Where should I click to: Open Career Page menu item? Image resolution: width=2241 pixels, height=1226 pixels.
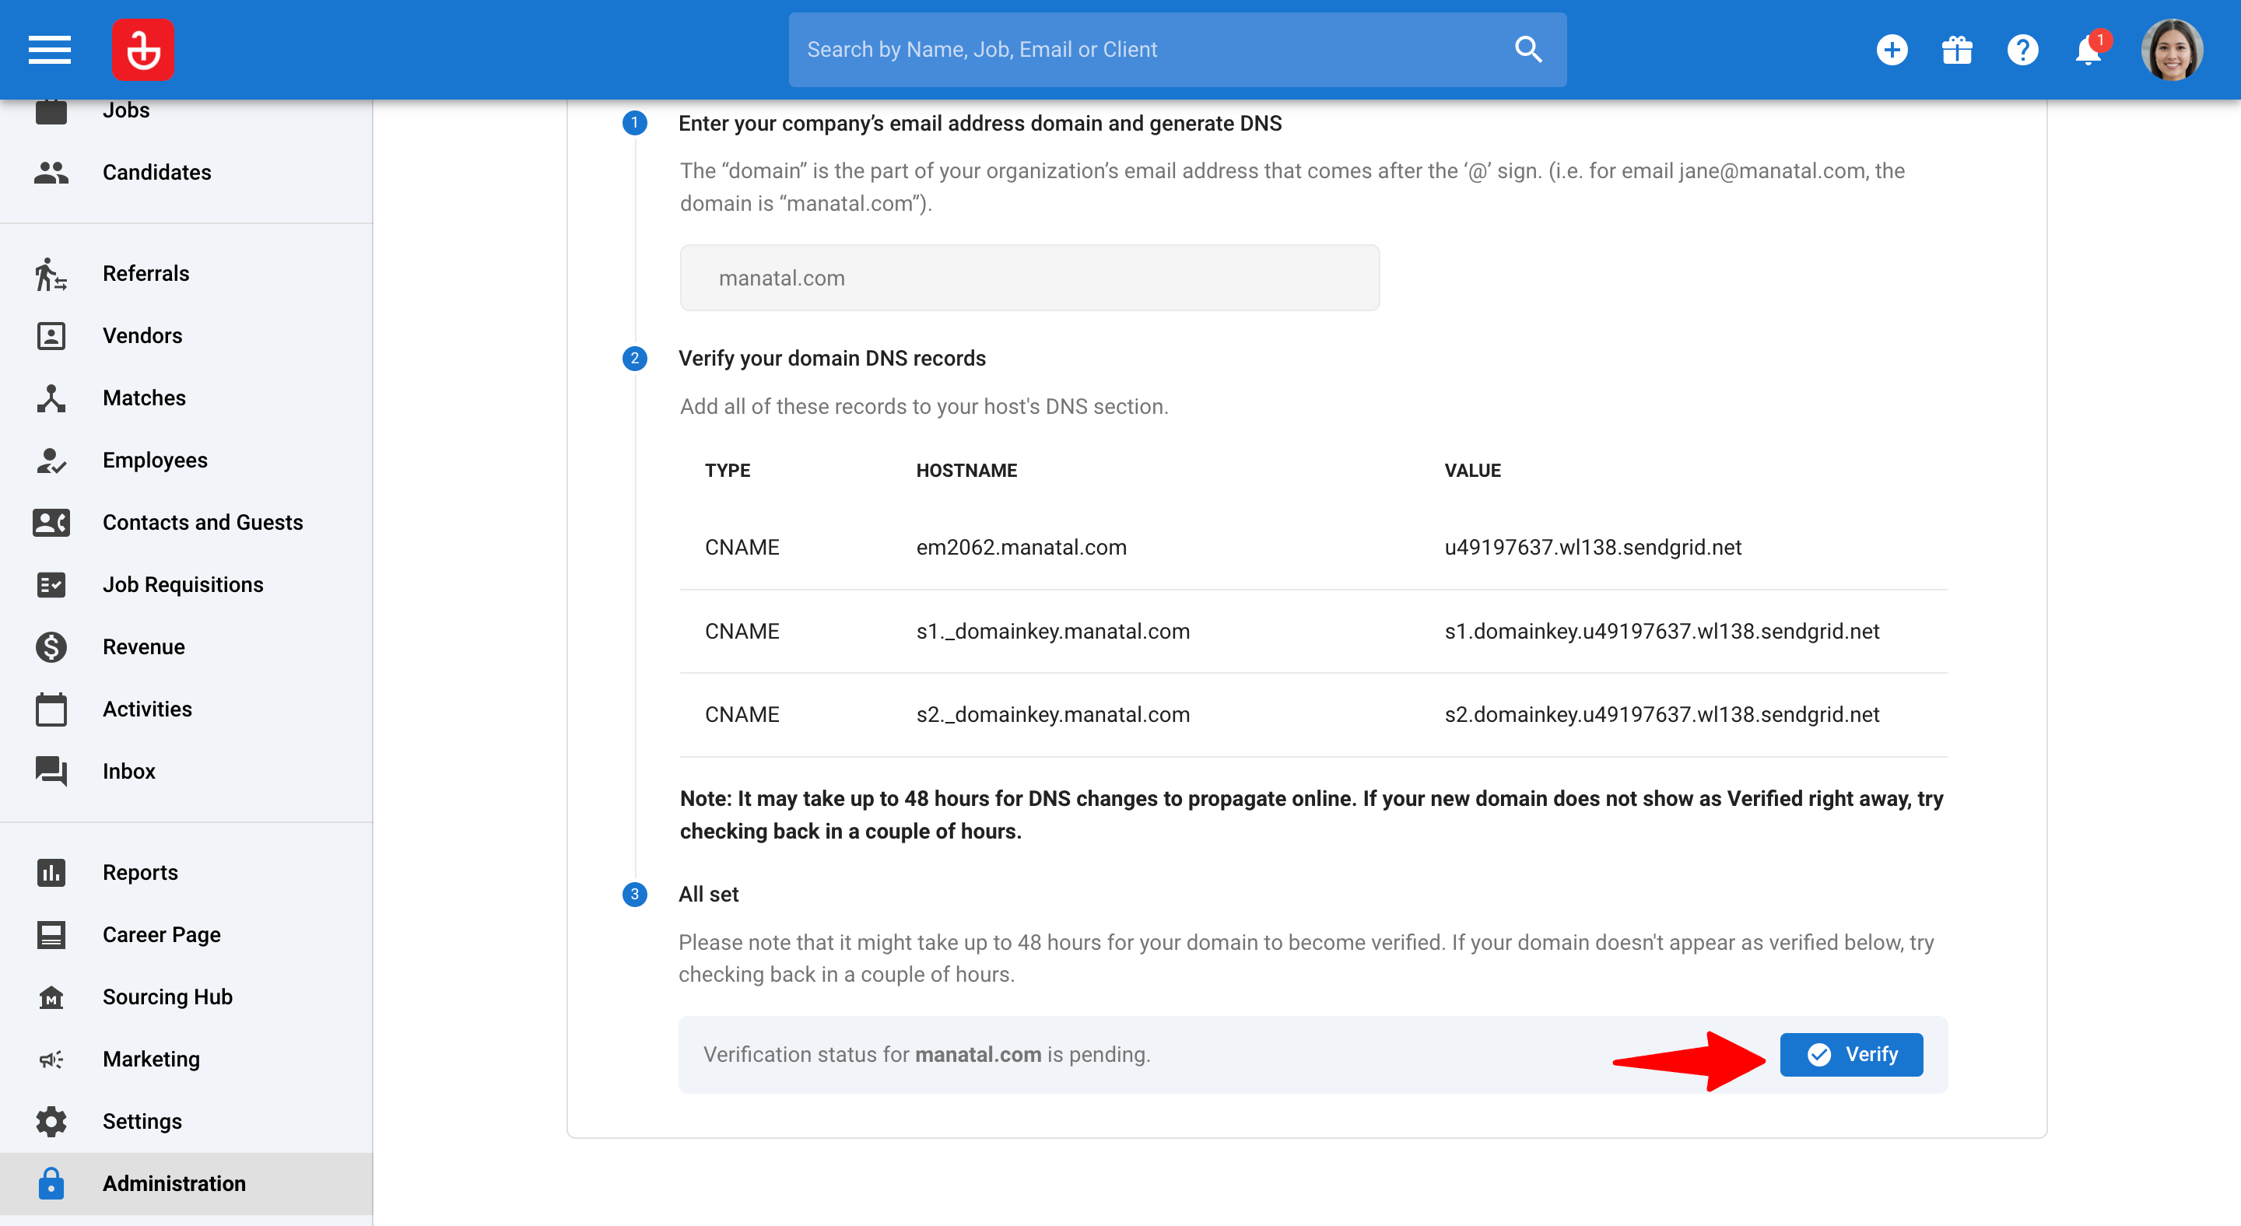pyautogui.click(x=186, y=935)
